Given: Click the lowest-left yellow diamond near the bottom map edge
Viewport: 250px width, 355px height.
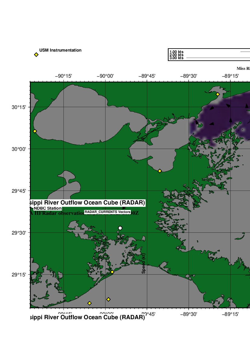Looking at the screenshot, I should tap(89, 303).
